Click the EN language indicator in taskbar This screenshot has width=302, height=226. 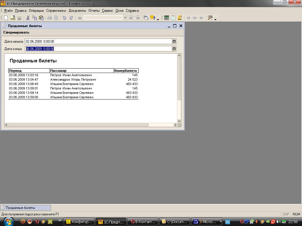pyautogui.click(x=227, y=222)
